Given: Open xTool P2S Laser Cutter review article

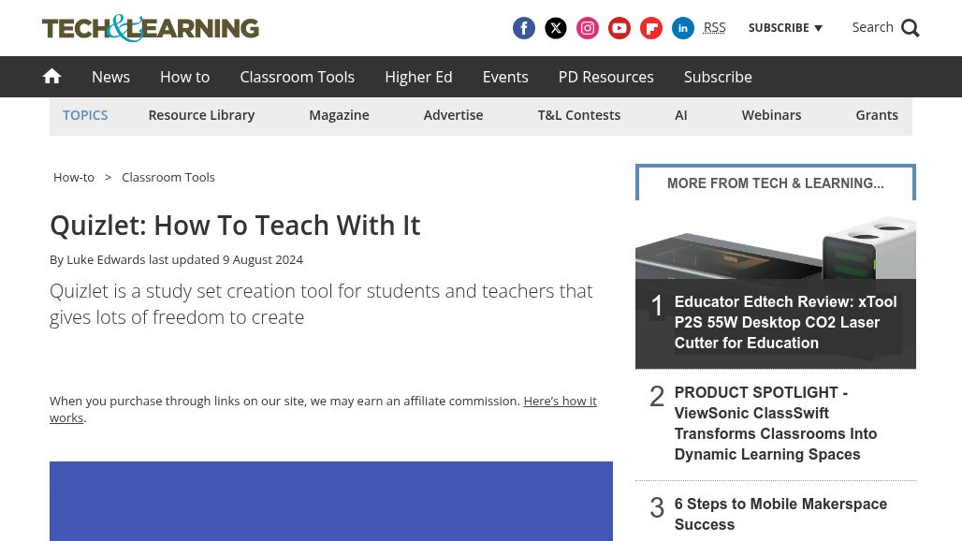Looking at the screenshot, I should (786, 323).
